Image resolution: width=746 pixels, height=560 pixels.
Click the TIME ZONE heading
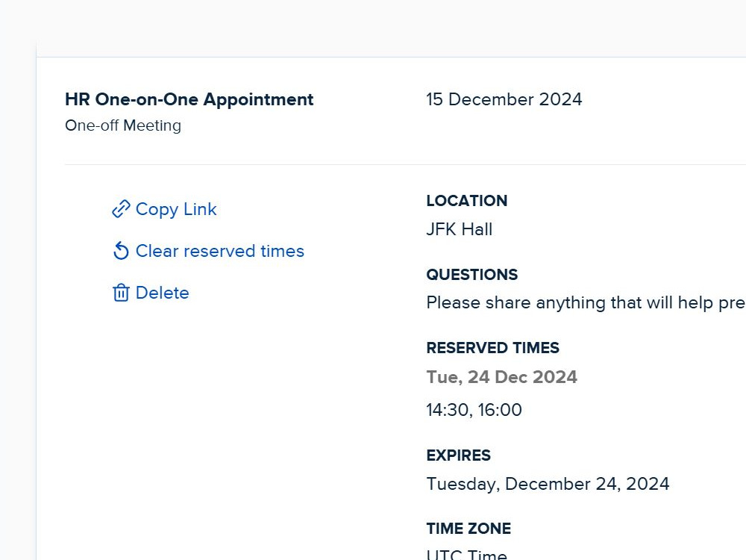[x=468, y=529]
